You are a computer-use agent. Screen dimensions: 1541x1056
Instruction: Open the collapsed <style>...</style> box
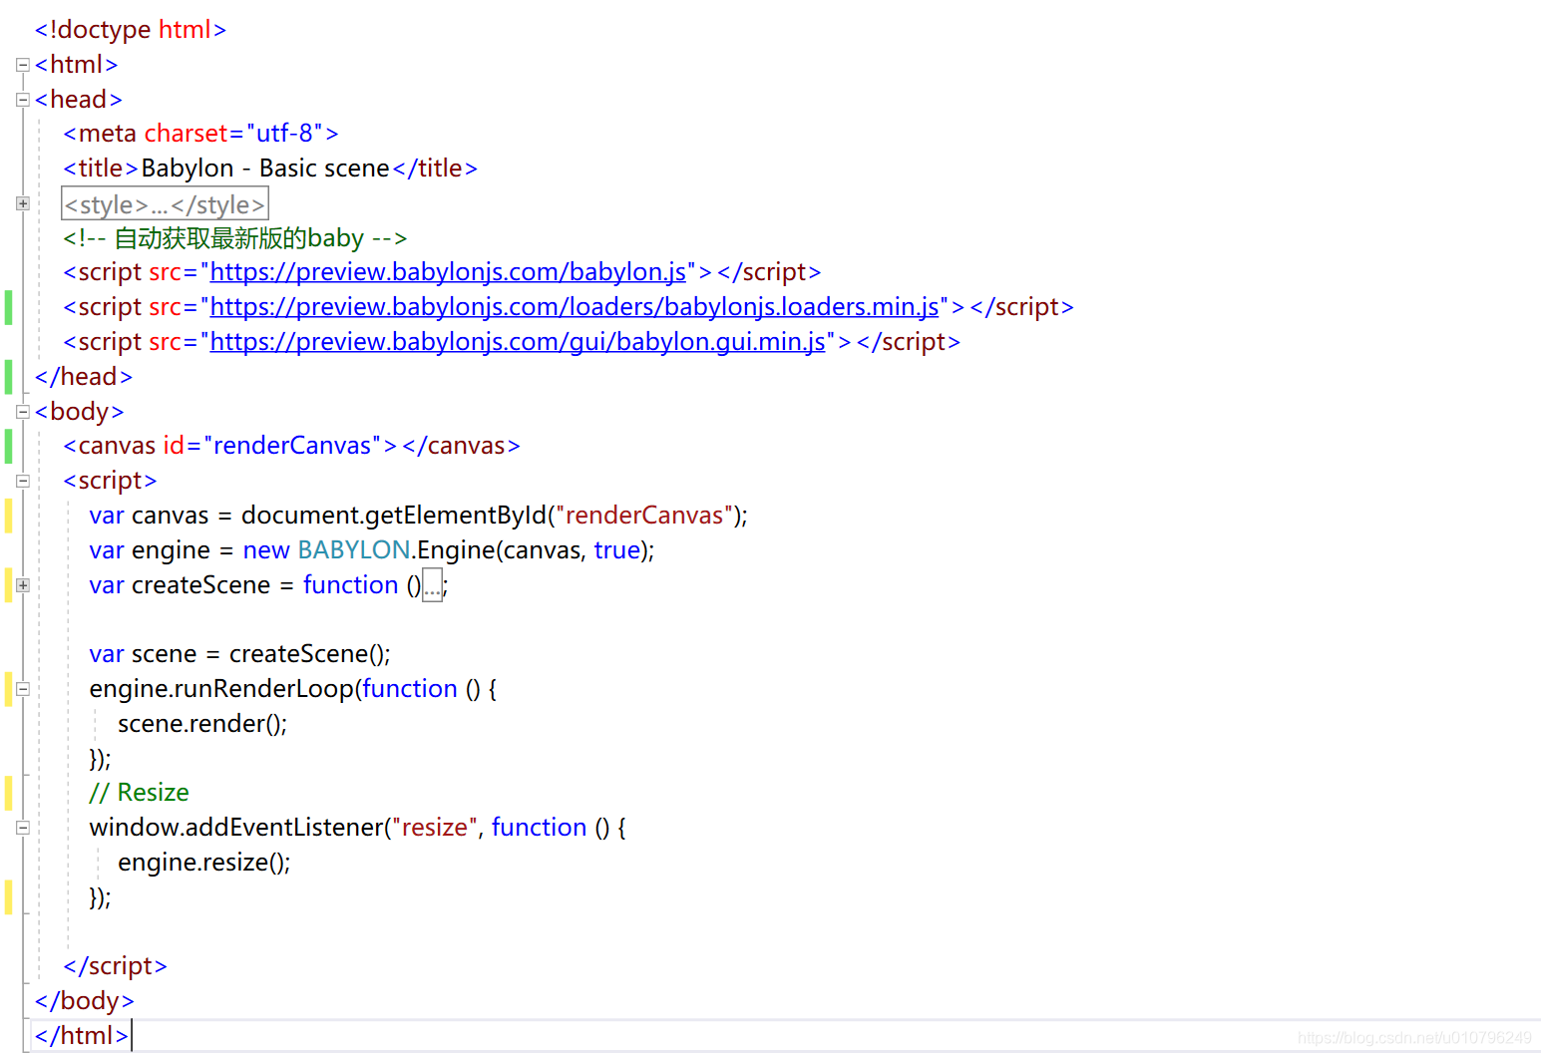(x=166, y=204)
